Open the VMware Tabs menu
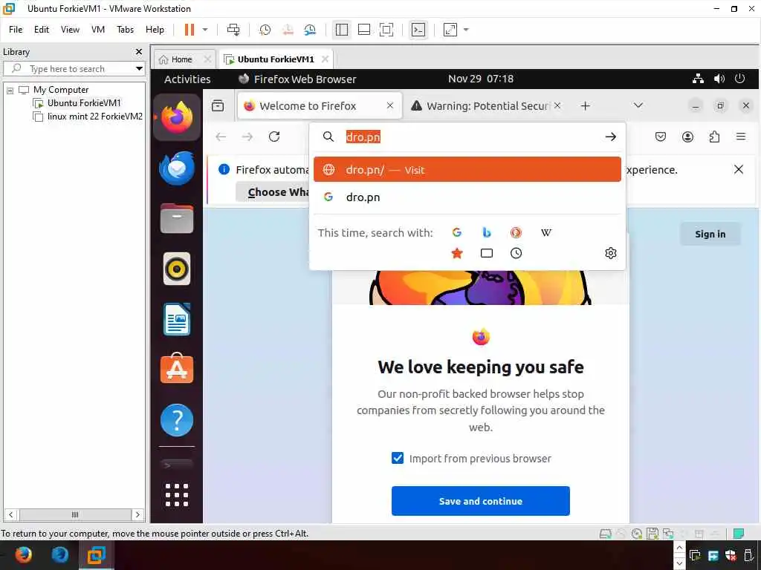 pyautogui.click(x=125, y=30)
